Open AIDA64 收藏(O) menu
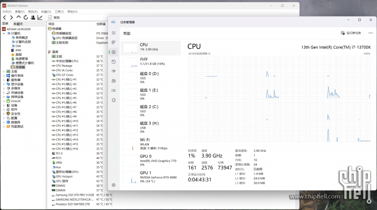Viewport: 377px width, 210px height. pyautogui.click(x=46, y=12)
